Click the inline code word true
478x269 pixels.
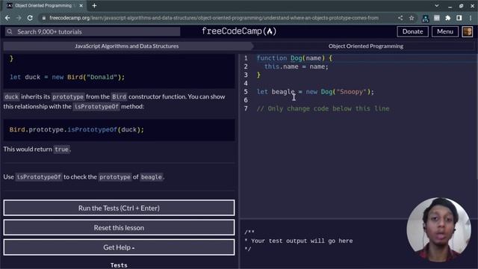(61, 149)
